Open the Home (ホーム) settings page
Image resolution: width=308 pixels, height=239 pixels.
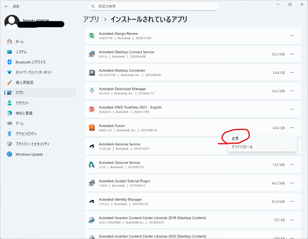click(40, 42)
